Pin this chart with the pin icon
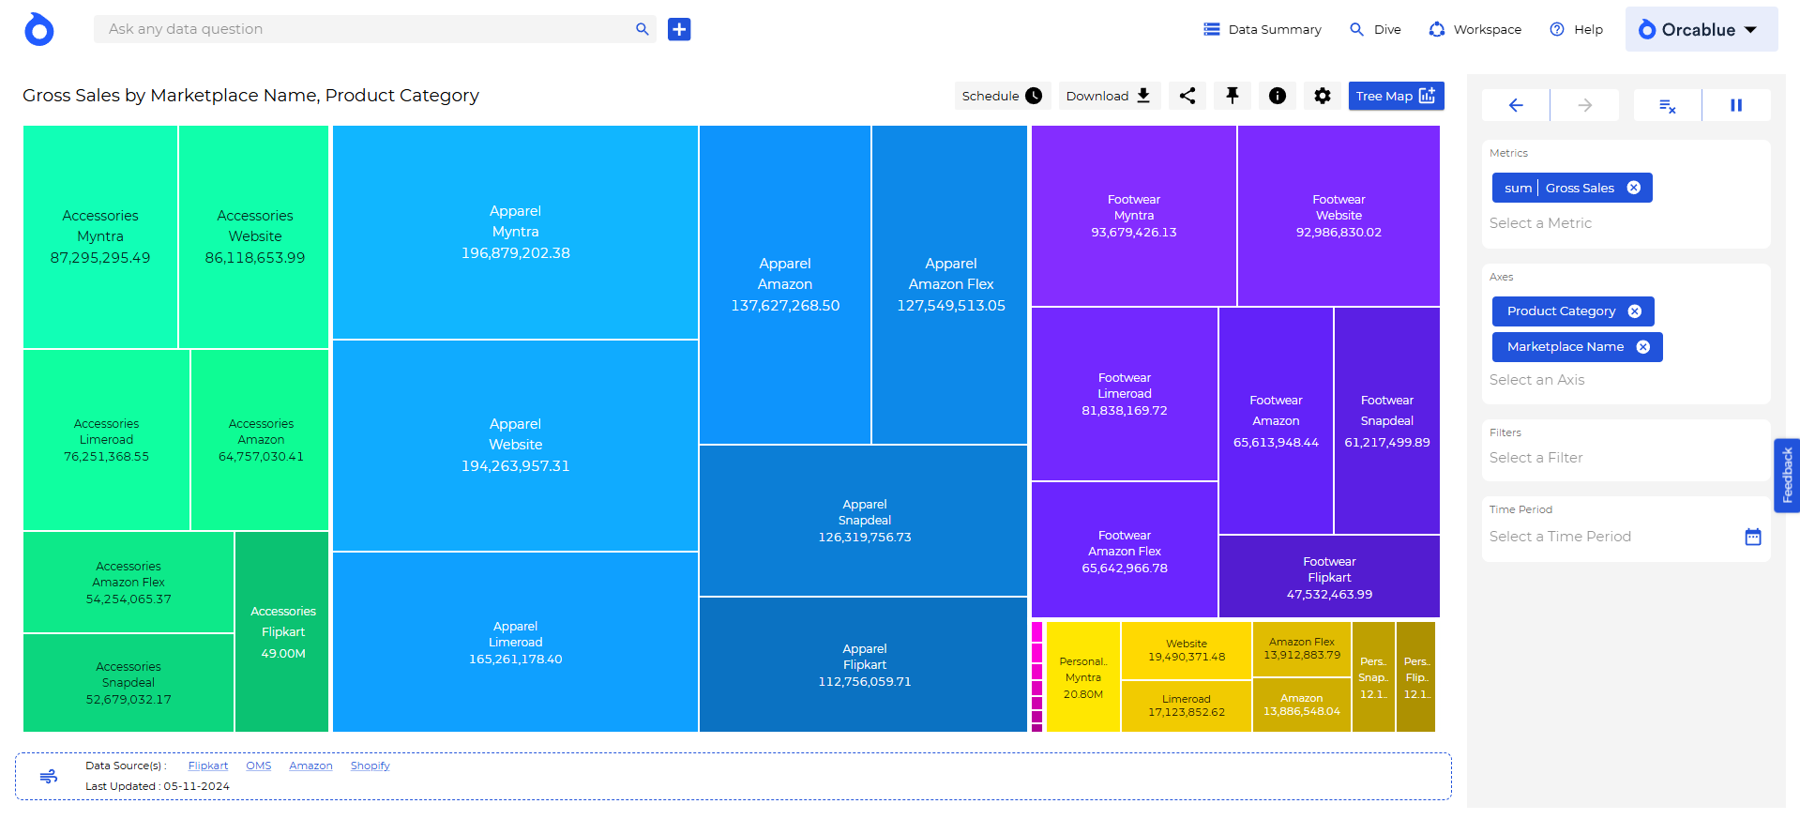This screenshot has height=819, width=1800. pos(1233,96)
